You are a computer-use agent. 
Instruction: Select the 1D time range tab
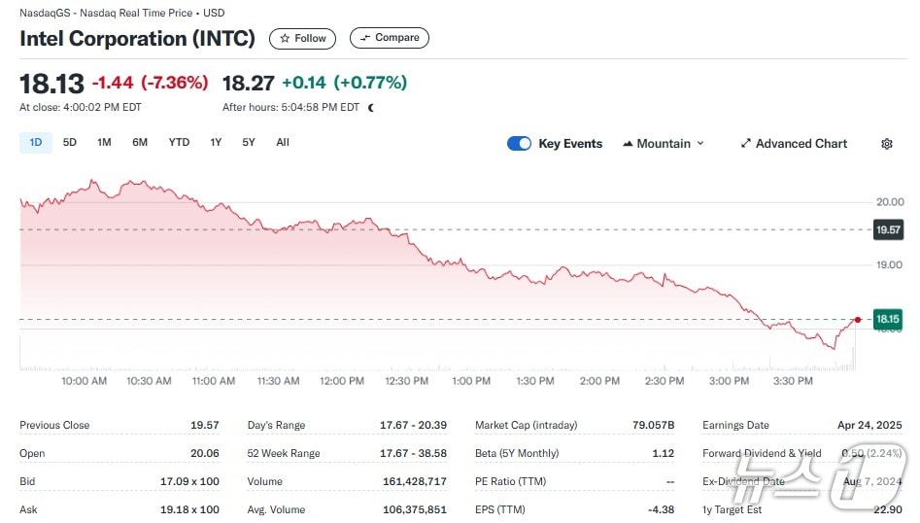tap(36, 143)
